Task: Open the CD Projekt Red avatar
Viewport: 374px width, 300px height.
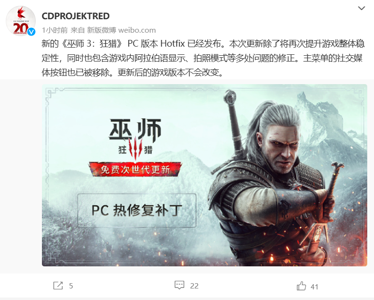Action: point(21,21)
